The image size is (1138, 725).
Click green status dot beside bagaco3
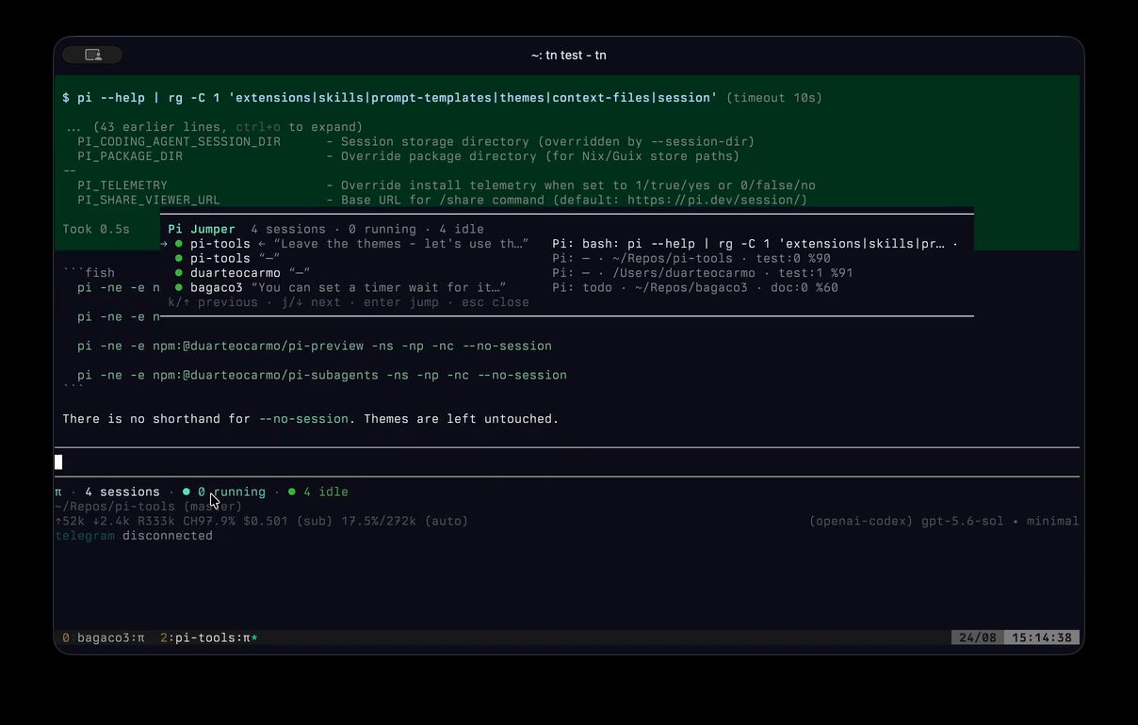click(179, 287)
